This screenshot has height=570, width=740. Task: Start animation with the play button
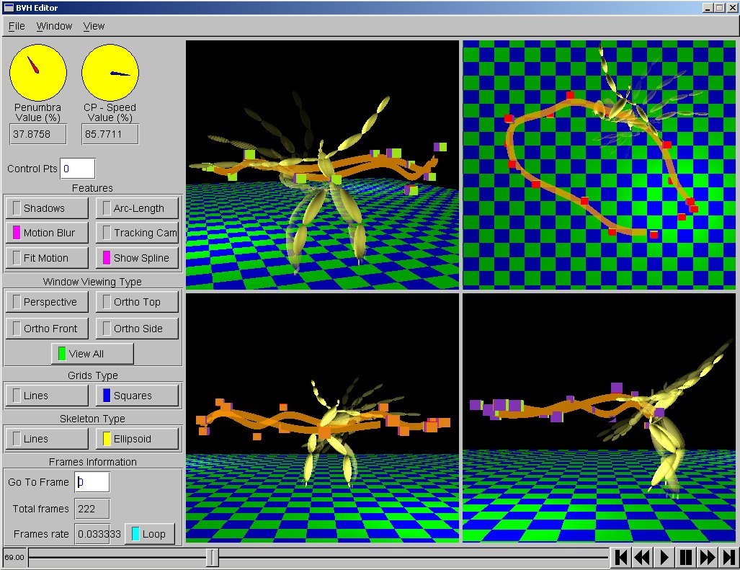(x=665, y=557)
